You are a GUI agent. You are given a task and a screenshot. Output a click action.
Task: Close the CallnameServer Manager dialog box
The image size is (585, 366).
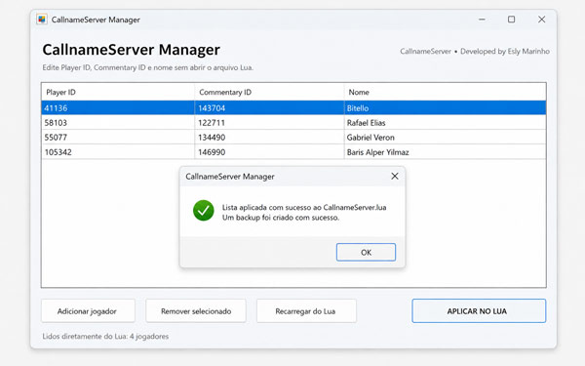pos(394,177)
